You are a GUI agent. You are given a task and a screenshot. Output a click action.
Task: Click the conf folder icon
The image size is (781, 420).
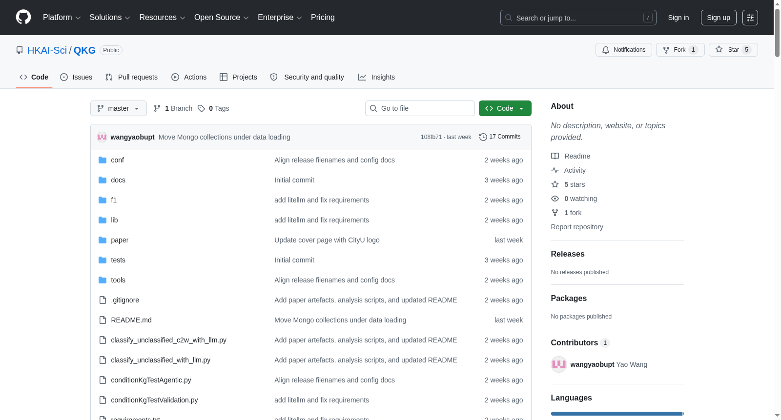point(103,160)
